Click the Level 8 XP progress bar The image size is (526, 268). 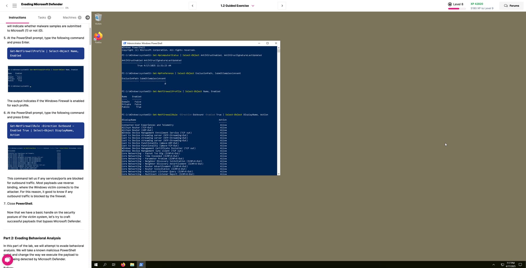click(457, 9)
